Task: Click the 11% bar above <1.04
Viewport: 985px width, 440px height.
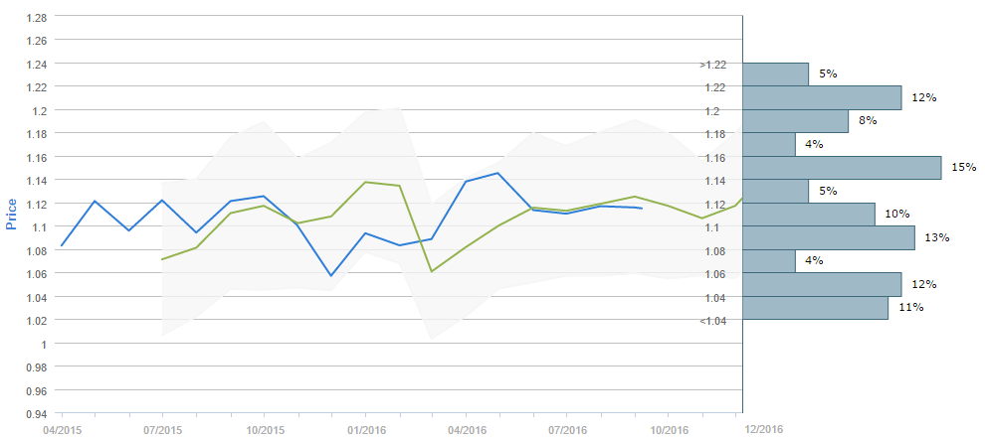Action: pos(815,308)
